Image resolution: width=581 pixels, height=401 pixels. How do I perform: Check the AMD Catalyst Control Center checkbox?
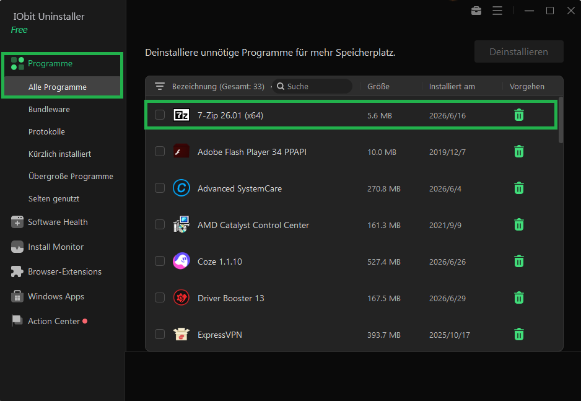coord(160,224)
